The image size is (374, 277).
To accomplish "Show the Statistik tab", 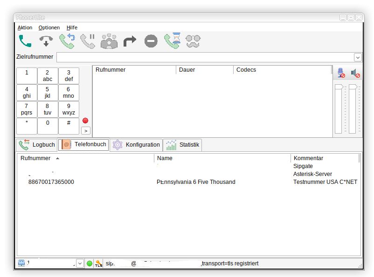I will pos(182,145).
